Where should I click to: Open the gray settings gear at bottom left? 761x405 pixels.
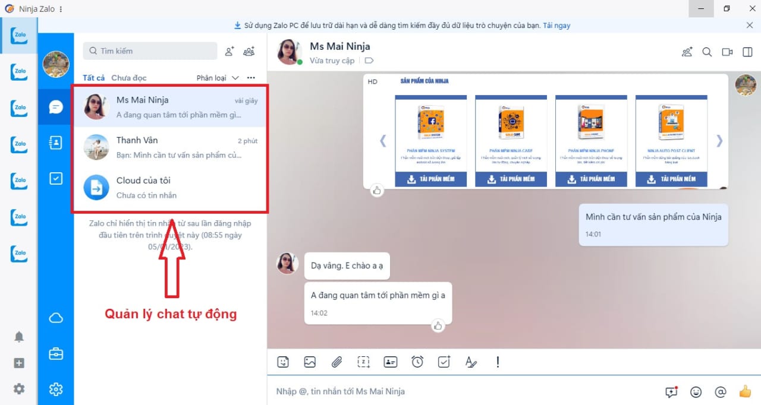(x=19, y=389)
